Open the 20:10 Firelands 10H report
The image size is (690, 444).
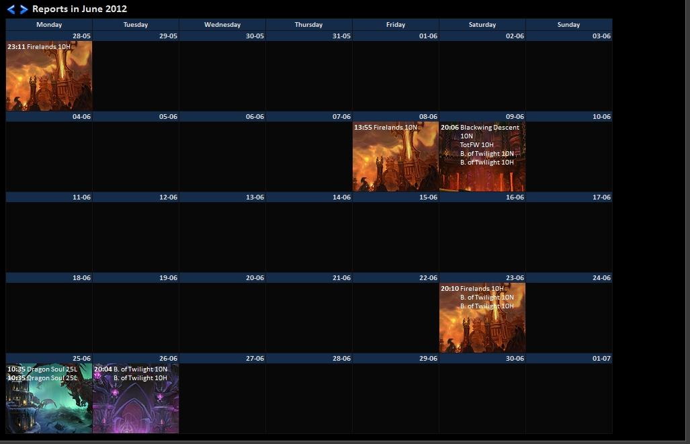pyautogui.click(x=472, y=289)
